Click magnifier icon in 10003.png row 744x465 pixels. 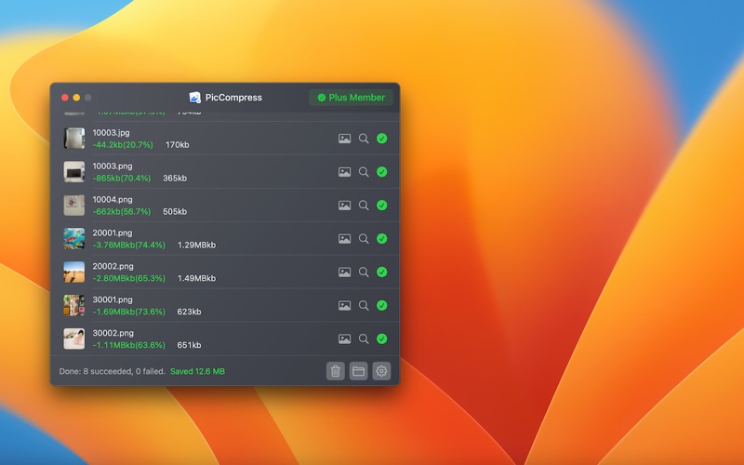(x=364, y=172)
